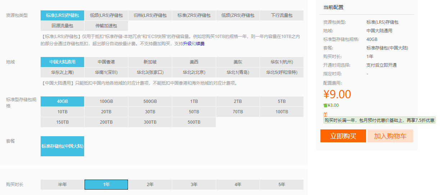The width and height of the screenshot is (447, 195).
Task: Select 5年 purchase duration
Action: (282, 185)
